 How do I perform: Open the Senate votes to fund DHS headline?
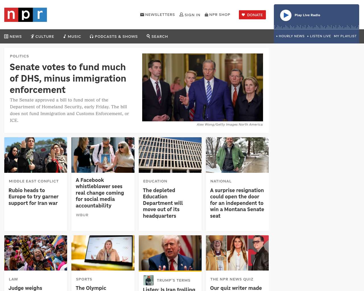[68, 78]
